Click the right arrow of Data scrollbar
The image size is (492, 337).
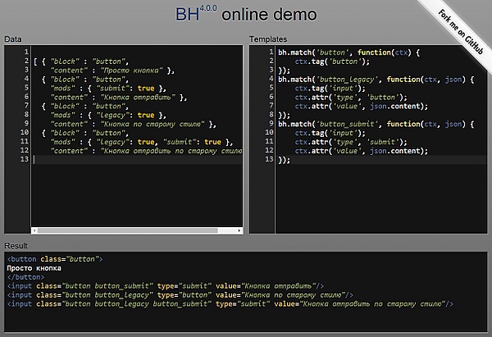click(239, 230)
